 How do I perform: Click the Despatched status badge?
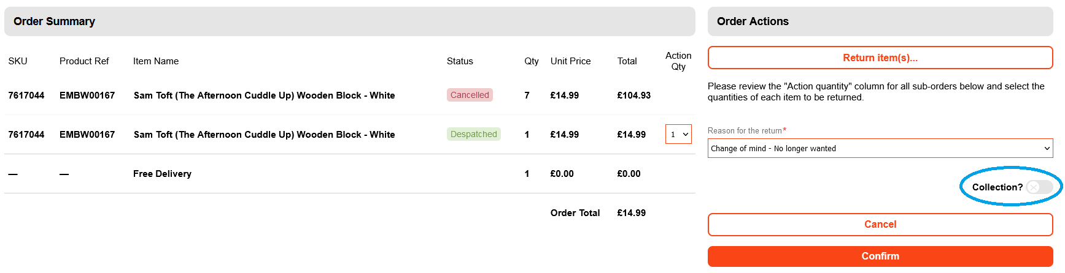click(x=473, y=134)
